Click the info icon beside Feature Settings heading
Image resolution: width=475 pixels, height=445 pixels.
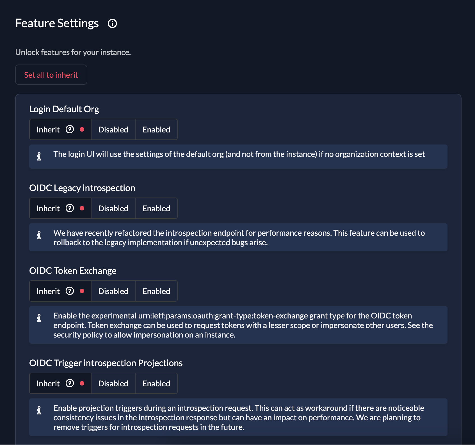coord(112,24)
